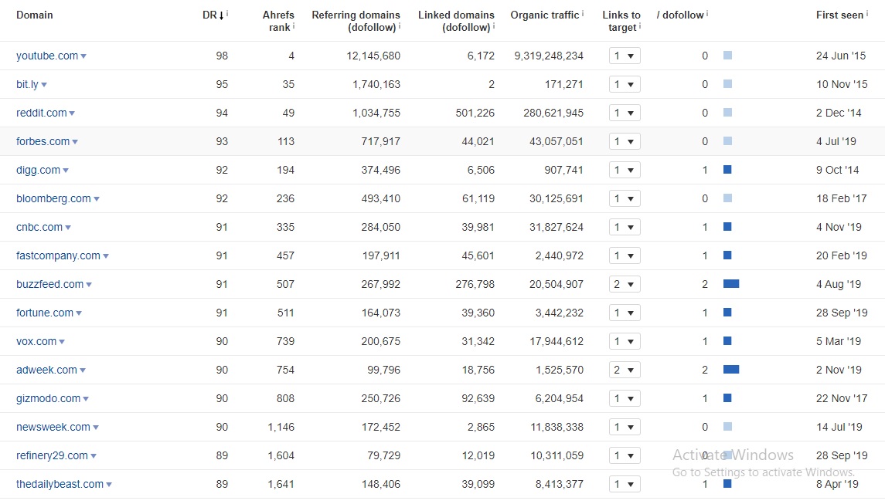Expand the forbes.com domain menu caret
885x504 pixels.
click(75, 142)
